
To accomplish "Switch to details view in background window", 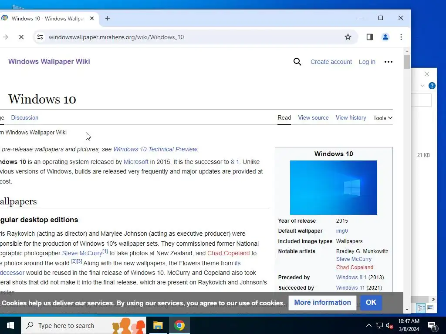I will pyautogui.click(x=421, y=307).
